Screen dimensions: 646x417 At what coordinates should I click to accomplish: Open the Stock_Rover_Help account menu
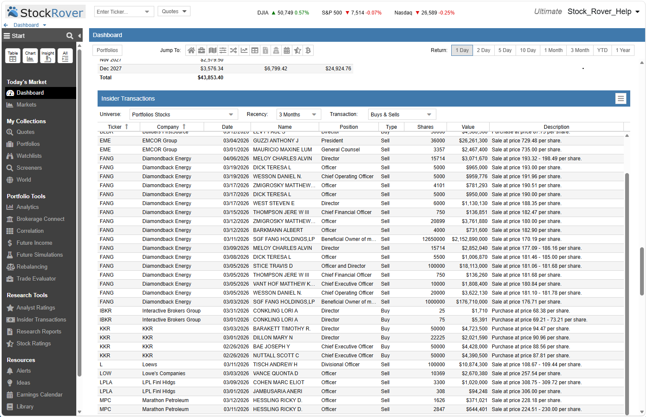[x=603, y=12]
